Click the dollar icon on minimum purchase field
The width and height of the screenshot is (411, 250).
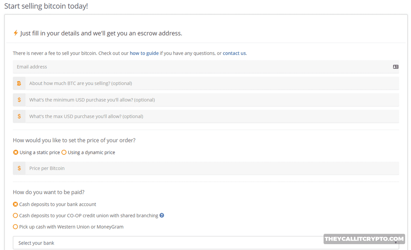click(x=19, y=100)
